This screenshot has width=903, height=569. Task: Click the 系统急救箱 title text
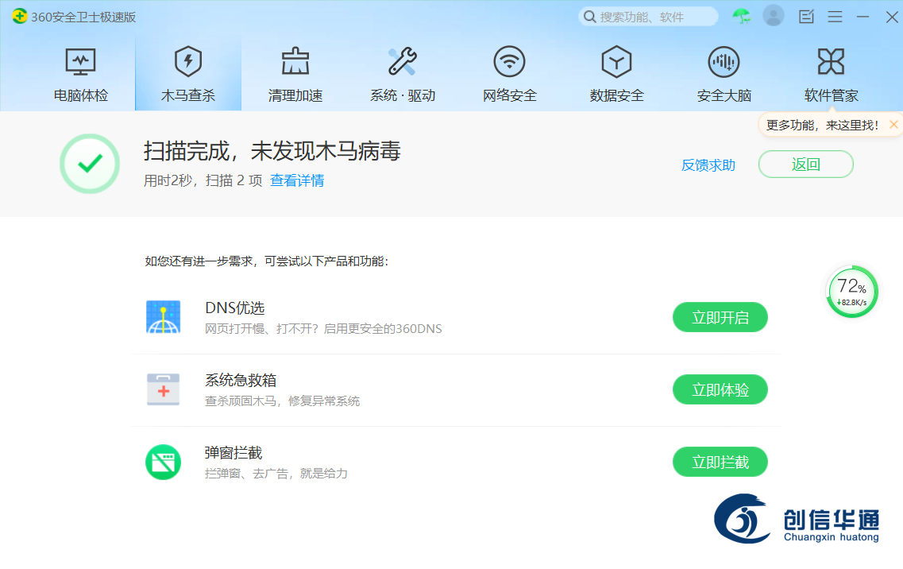[241, 380]
